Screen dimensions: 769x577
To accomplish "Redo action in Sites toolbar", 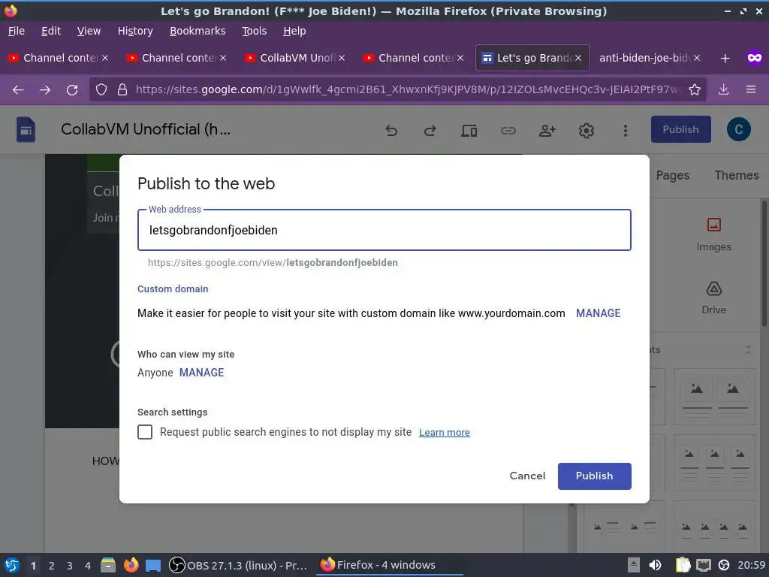I will (430, 131).
